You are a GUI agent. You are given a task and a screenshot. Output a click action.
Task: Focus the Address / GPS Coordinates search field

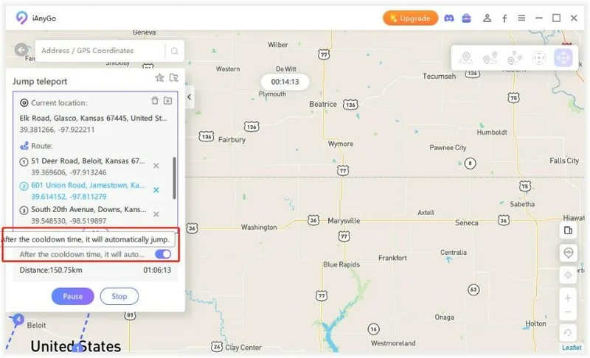102,51
